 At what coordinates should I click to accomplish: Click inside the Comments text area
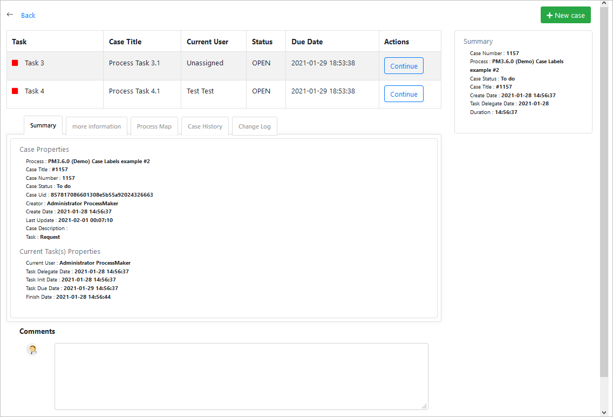[241, 376]
